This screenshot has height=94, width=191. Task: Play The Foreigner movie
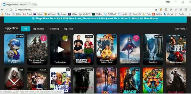(60, 49)
